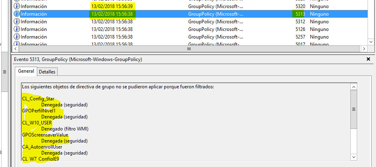The image size is (376, 167).
Task: Switch to the Detalles tab
Action: 47,71
